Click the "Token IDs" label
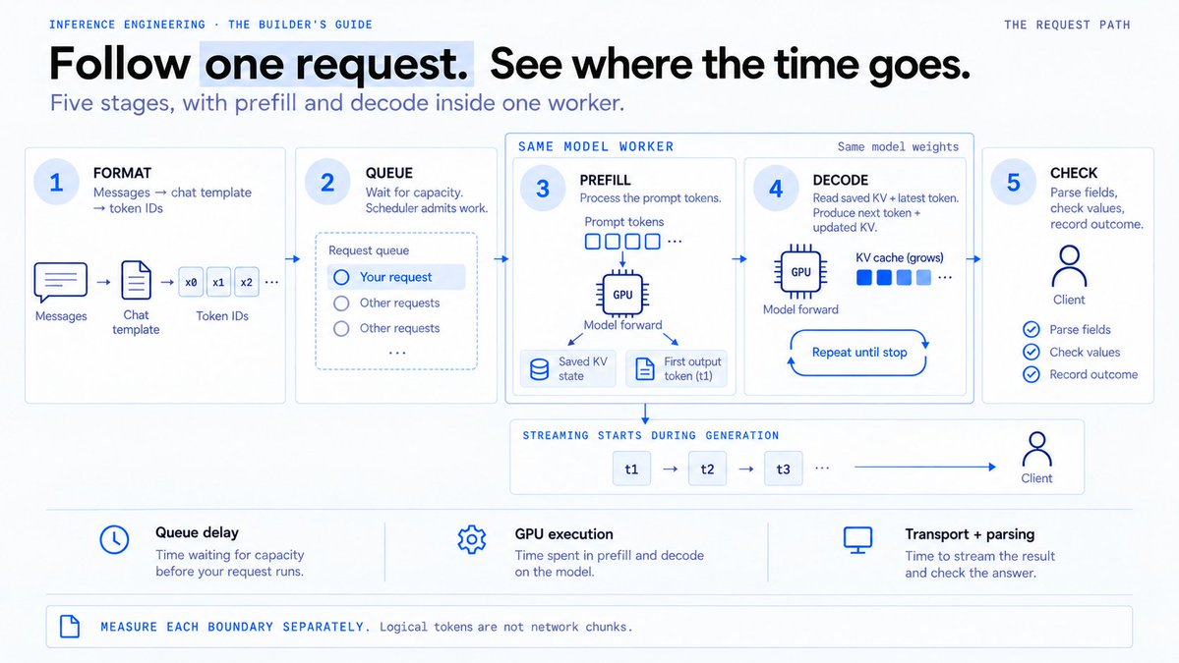Screen dimensions: 1179x663 click(x=222, y=316)
